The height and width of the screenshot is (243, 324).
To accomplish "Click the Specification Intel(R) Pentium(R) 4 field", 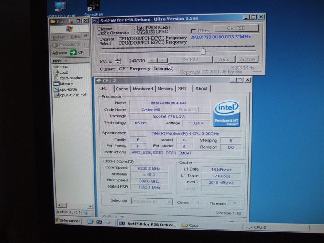I will coord(185,134).
